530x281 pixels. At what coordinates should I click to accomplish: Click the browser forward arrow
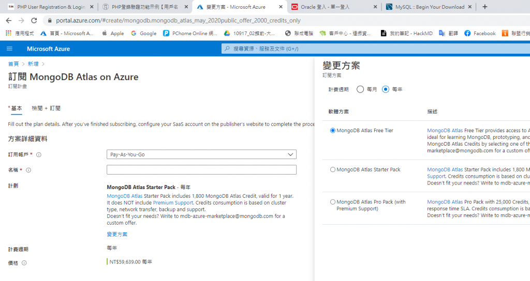pos(21,21)
